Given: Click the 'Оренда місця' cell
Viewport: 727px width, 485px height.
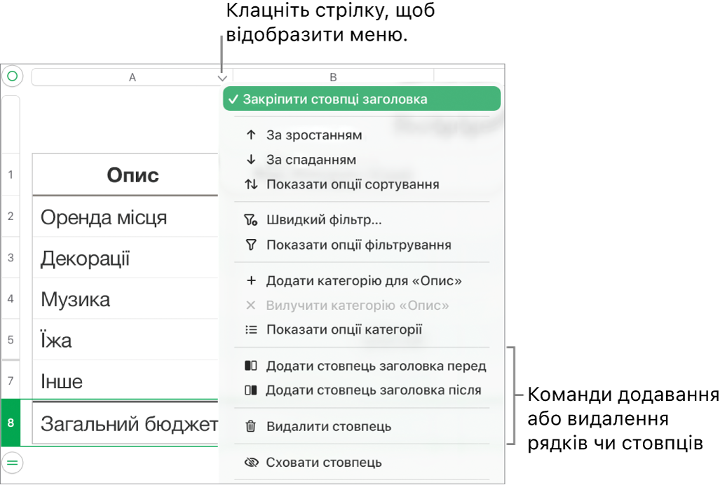Looking at the screenshot, I should tap(125, 217).
